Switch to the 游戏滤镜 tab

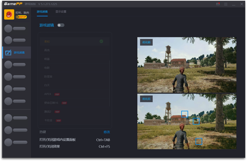[42, 12]
